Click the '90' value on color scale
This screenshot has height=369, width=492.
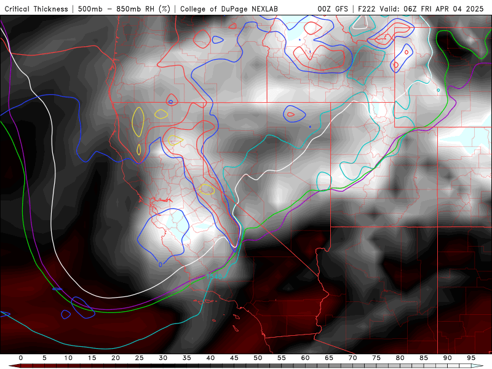coord(447,358)
